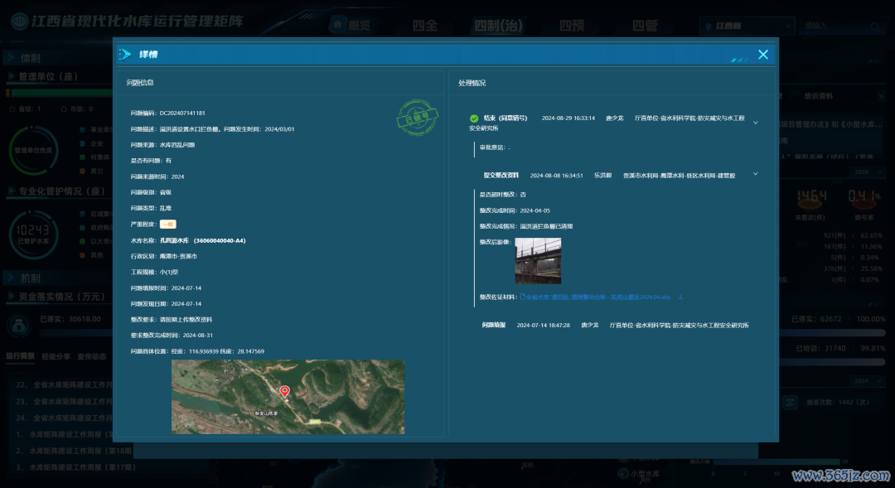Click the money bag icon beside 已落实: 30618.00
The width and height of the screenshot is (895, 488).
click(x=19, y=326)
